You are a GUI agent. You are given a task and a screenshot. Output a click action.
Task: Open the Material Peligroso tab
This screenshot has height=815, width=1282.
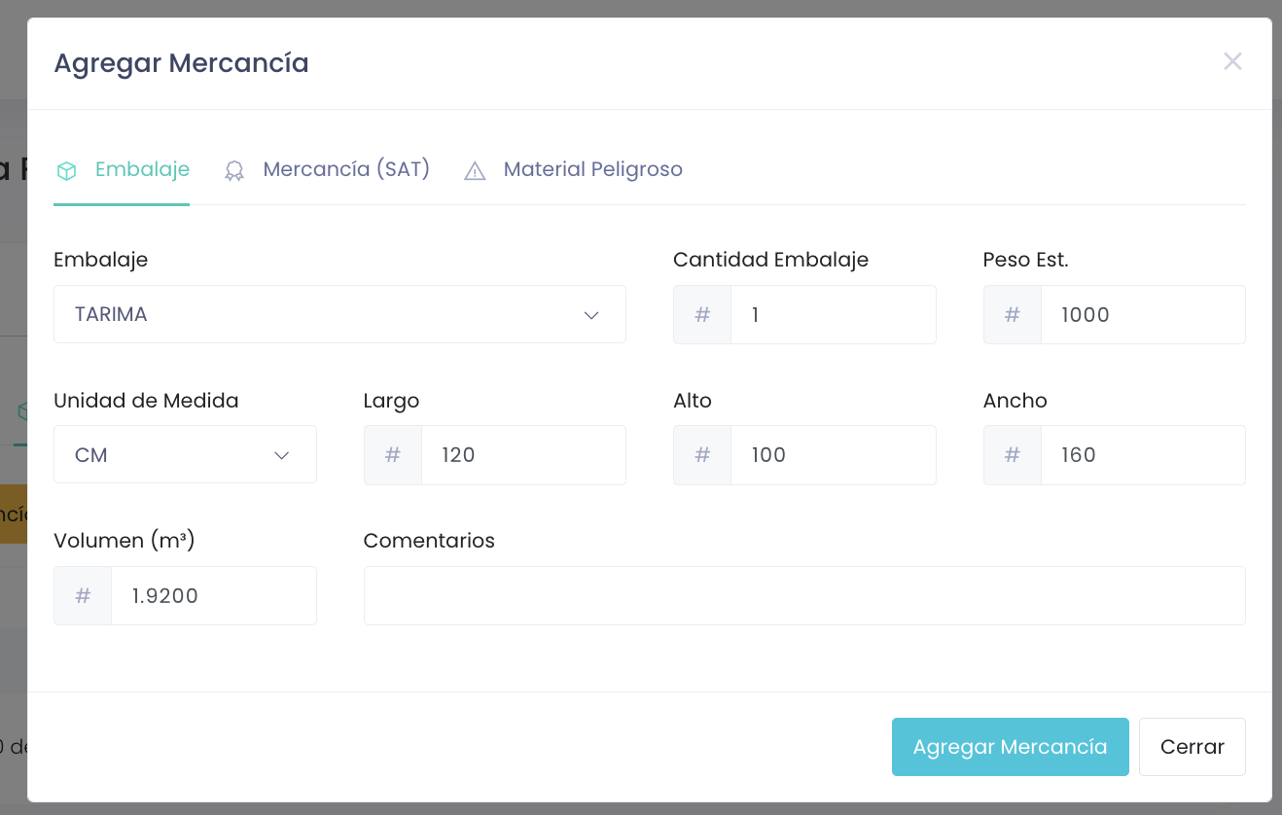click(592, 169)
